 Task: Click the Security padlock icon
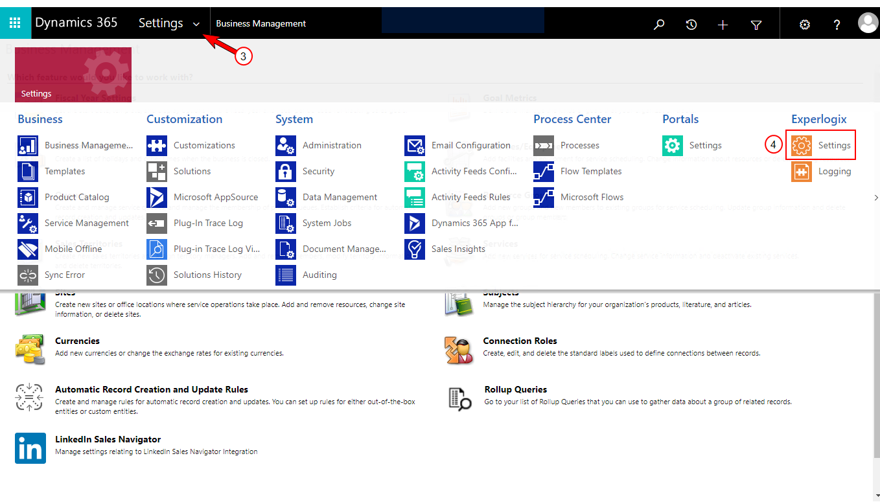[286, 171]
